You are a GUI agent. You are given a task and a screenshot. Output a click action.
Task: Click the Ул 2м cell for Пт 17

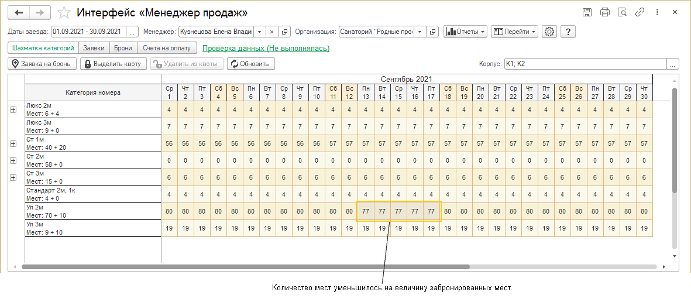[x=431, y=211]
